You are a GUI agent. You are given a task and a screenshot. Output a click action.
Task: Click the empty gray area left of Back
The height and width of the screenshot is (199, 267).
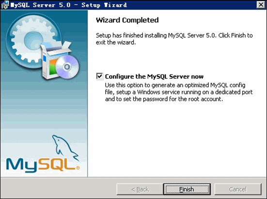[x=59, y=189]
